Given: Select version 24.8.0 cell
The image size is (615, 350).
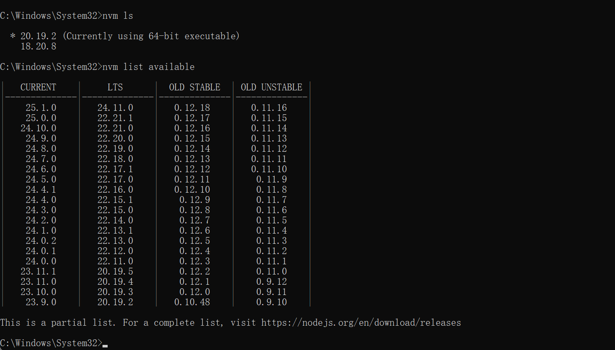Looking at the screenshot, I should (41, 149).
